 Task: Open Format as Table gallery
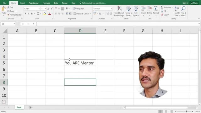(128, 11)
